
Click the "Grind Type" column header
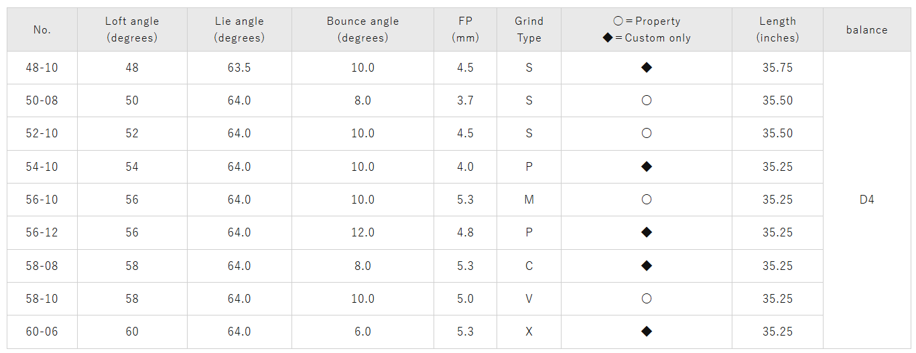(x=529, y=29)
